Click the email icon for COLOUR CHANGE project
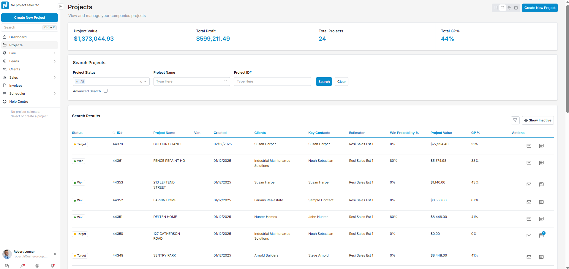Screen dimensions: 569x269 (529, 146)
